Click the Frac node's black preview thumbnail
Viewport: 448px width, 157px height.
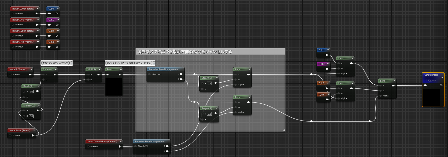114,86
